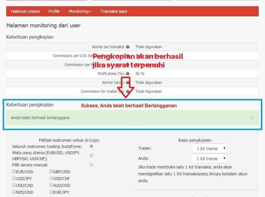
Task: Go to Halaman utama
Action: tap(25, 11)
